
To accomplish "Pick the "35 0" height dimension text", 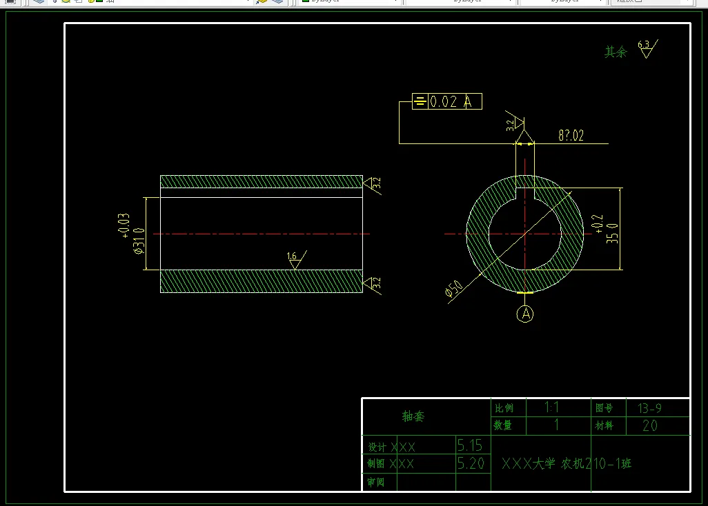I will tap(612, 234).
